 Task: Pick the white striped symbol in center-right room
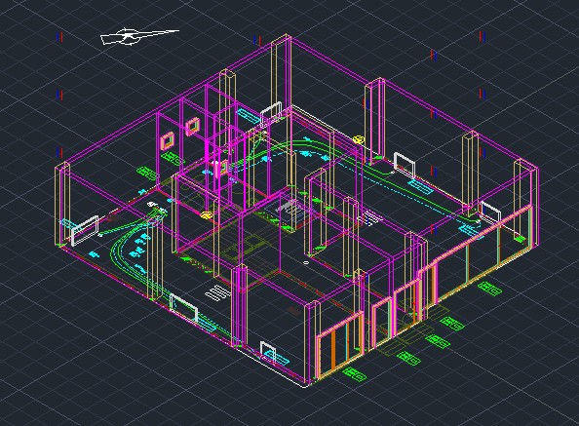pos(370,217)
